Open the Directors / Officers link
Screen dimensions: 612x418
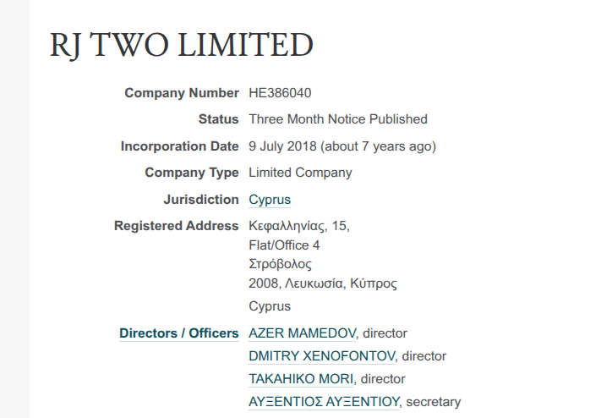[178, 333]
